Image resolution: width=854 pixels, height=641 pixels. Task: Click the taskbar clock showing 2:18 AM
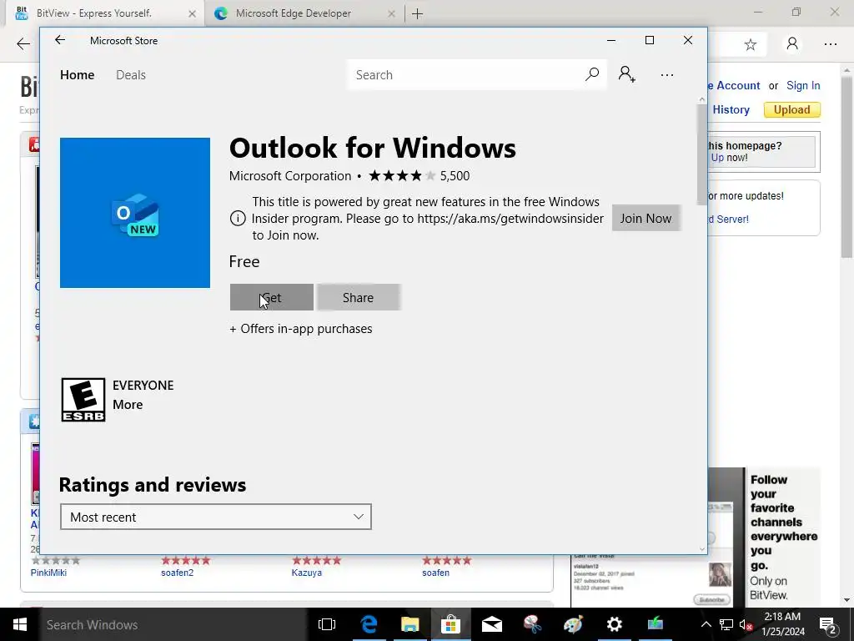[782, 624]
